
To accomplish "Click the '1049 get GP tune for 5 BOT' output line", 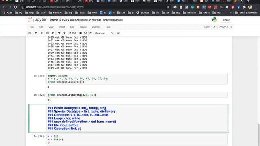I will [x=67, y=68].
